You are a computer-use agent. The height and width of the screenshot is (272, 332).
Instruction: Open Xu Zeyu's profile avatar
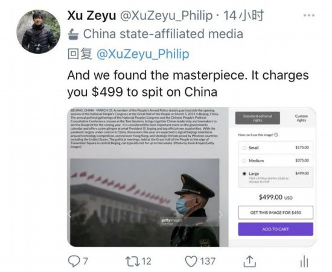(x=38, y=31)
